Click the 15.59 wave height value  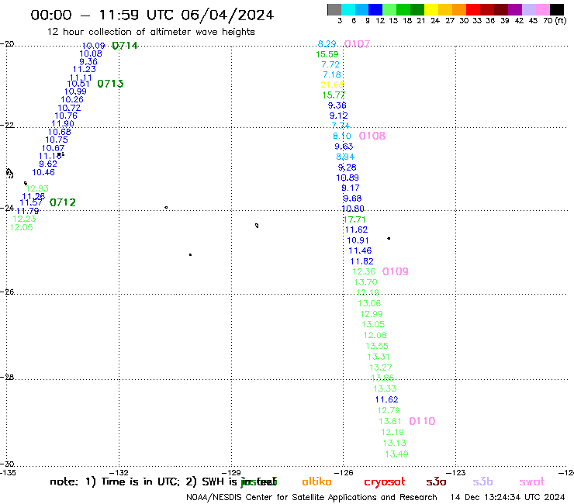pos(327,54)
